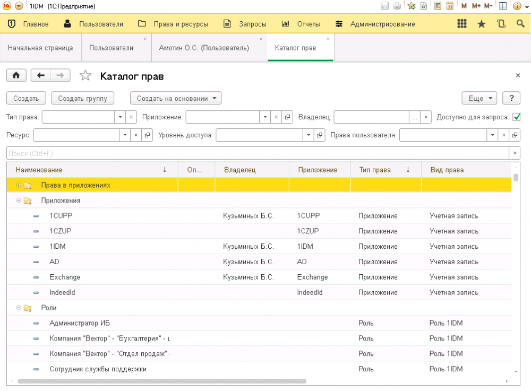Click the home button icon
Image resolution: width=531 pixels, height=392 pixels.
pos(16,76)
